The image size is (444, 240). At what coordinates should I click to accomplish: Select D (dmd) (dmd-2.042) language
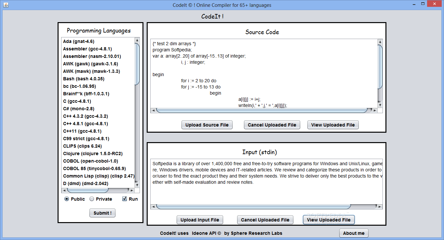point(98,183)
